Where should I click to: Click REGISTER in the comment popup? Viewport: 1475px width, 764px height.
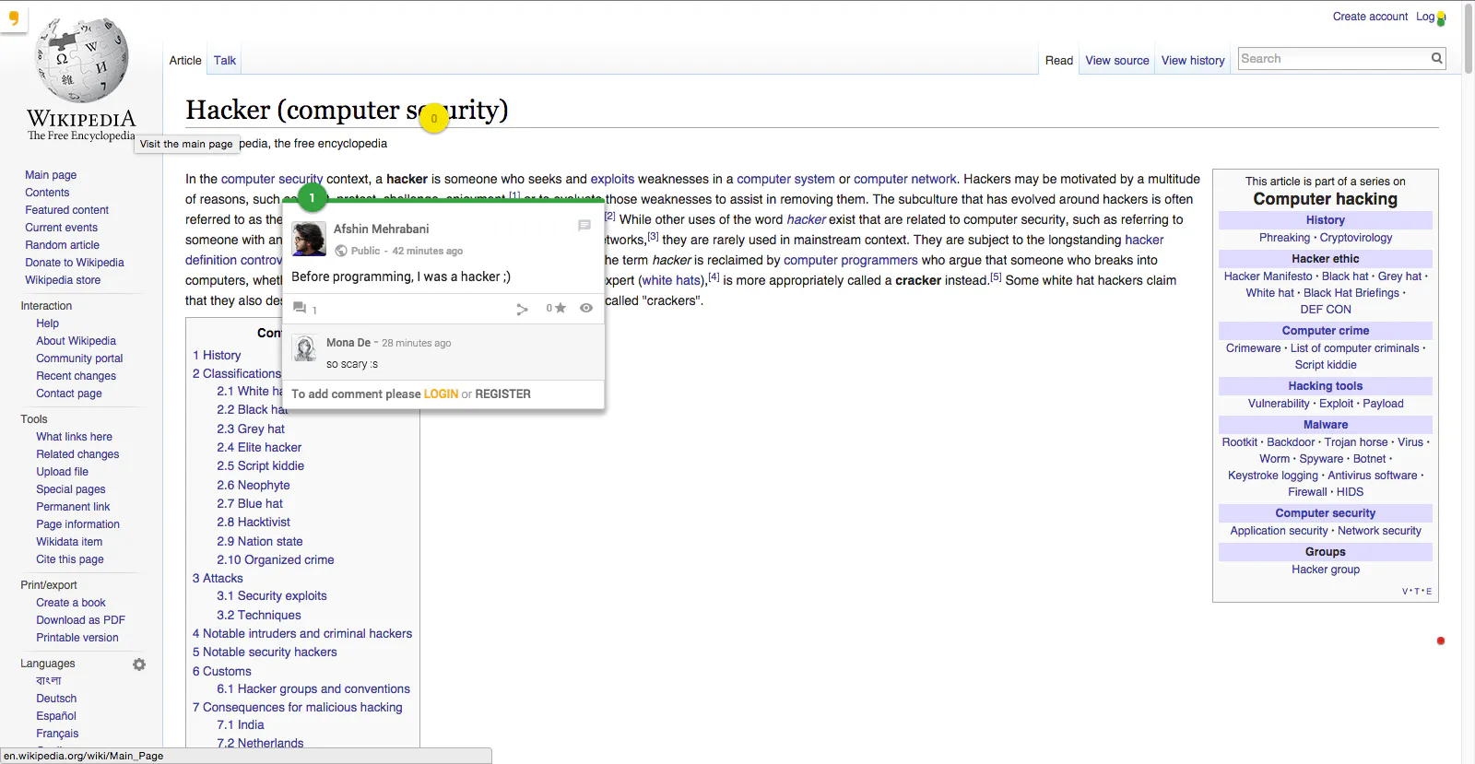pos(502,394)
